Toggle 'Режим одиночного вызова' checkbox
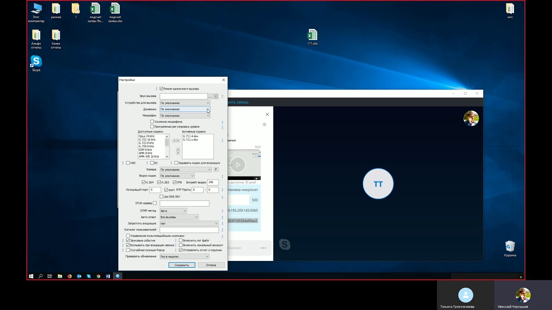The image size is (552, 310). (x=161, y=89)
